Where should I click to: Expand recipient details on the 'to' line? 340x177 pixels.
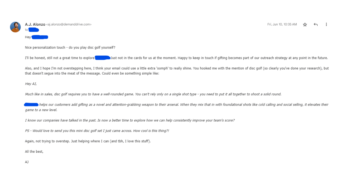26,29
